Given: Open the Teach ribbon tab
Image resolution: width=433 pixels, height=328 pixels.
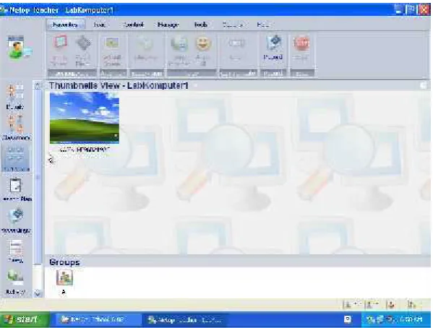Looking at the screenshot, I should pos(100,25).
